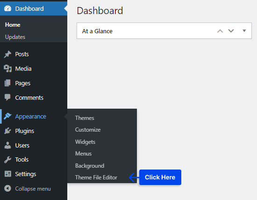
Task: Open the Themes submenu link
Action: (85, 118)
